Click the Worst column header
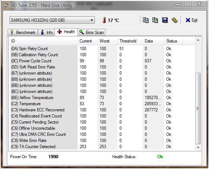The height and width of the screenshot is (169, 209). pyautogui.click(x=107, y=41)
